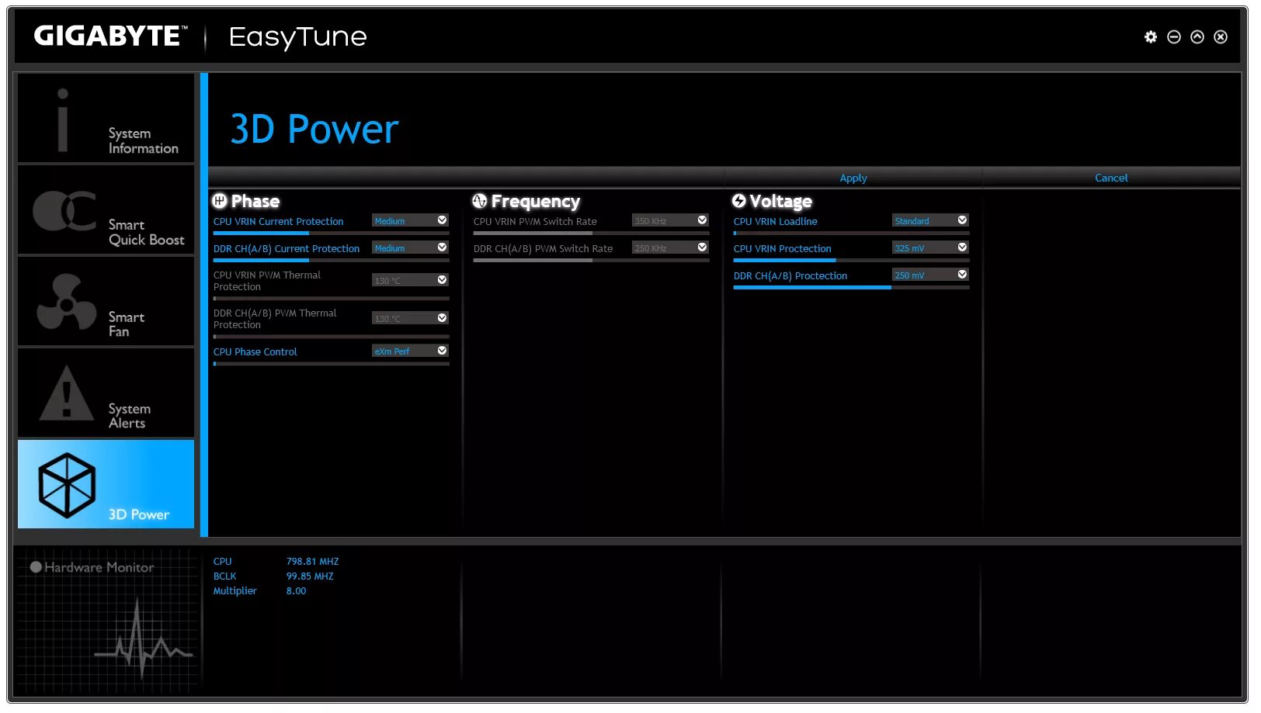Screen dimensions: 1261x713
Task: Adjust the DDR CH(A/B) Proctection voltage slider
Action: [x=851, y=287]
